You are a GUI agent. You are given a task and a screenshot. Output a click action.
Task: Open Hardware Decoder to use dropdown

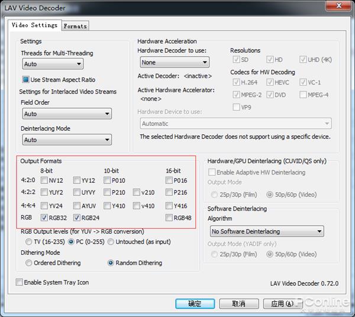175,63
